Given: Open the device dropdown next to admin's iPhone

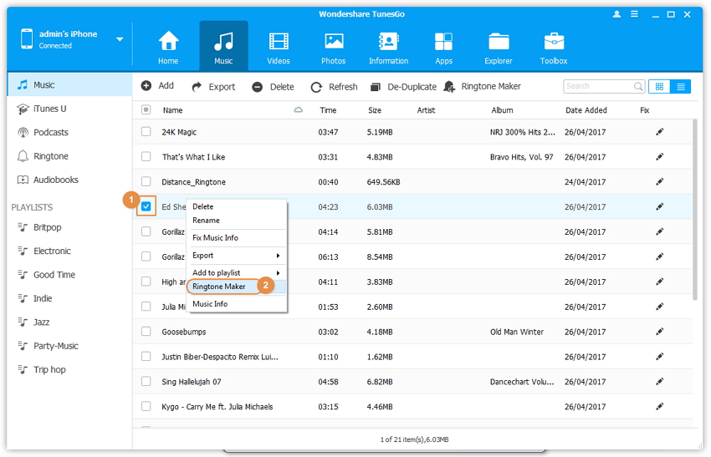Looking at the screenshot, I should tap(120, 39).
